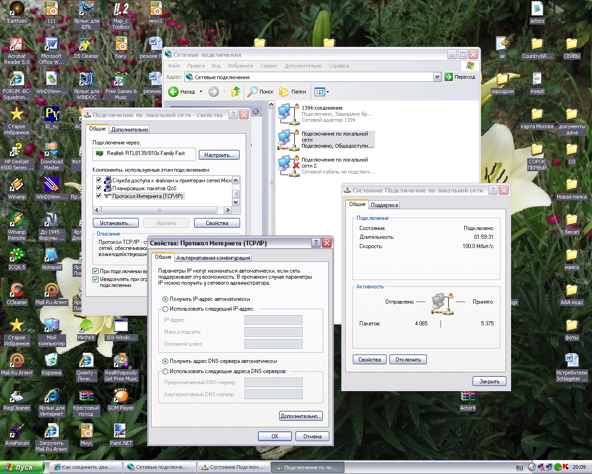
Task: Click the Настроить... adapter button
Action: (219, 155)
